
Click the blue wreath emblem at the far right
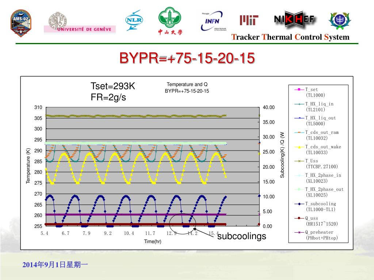(x=340, y=21)
